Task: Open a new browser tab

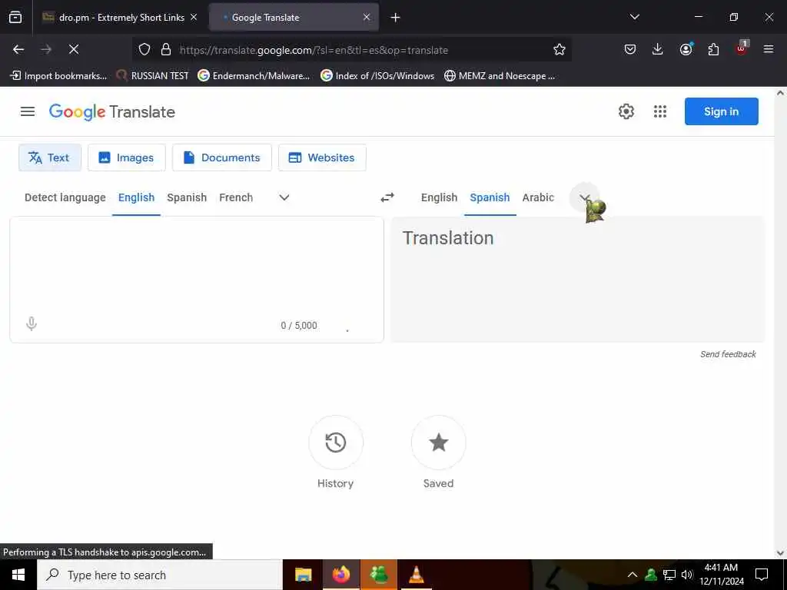Action: (x=396, y=18)
